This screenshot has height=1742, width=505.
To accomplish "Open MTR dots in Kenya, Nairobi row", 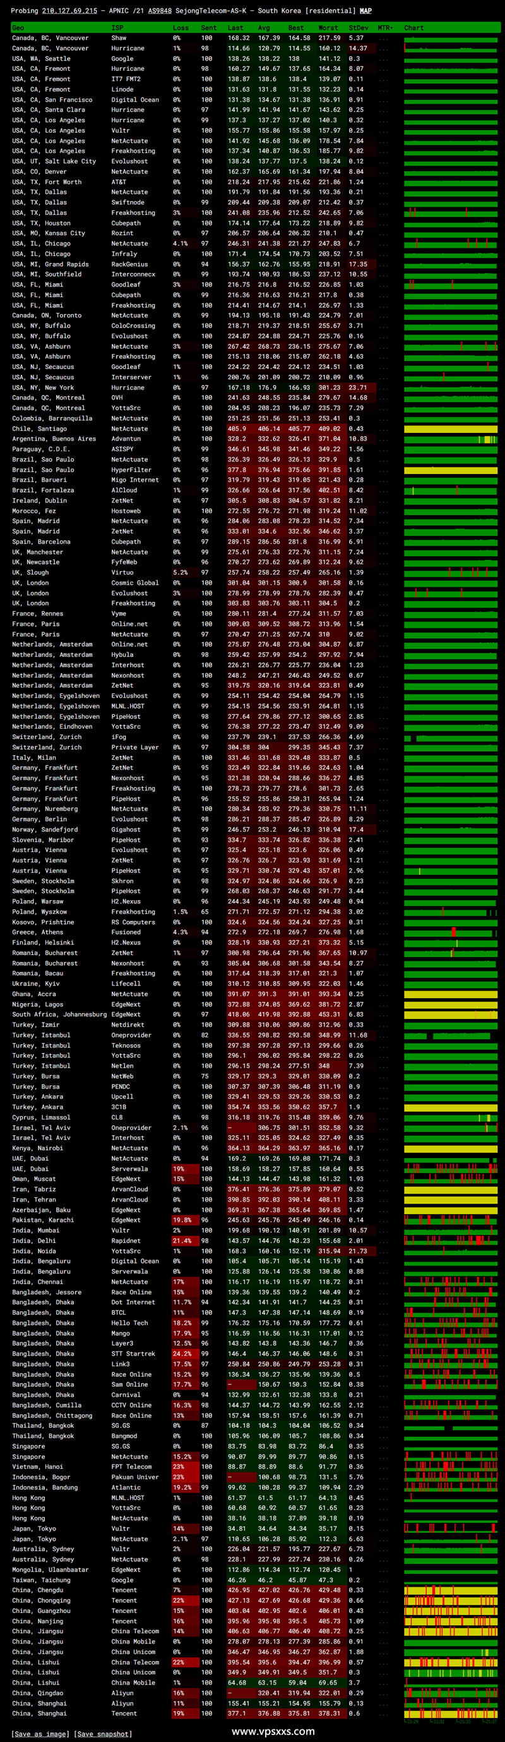I will click(384, 1148).
